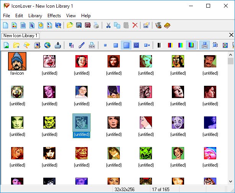
Task: Click the new animated cursor clock icon
Action: pos(41,25)
